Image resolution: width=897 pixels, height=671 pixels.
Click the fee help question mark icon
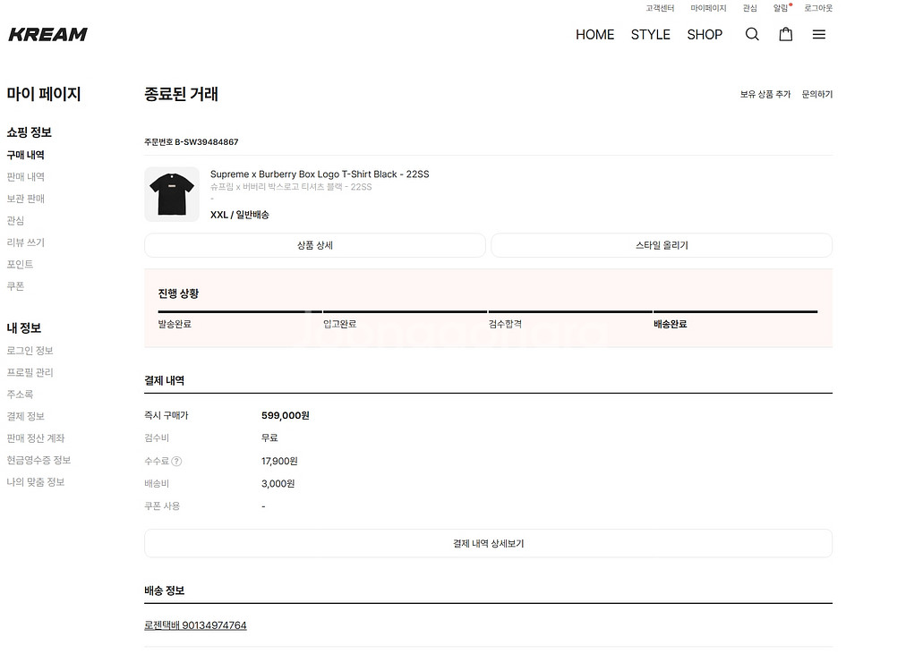[176, 462]
